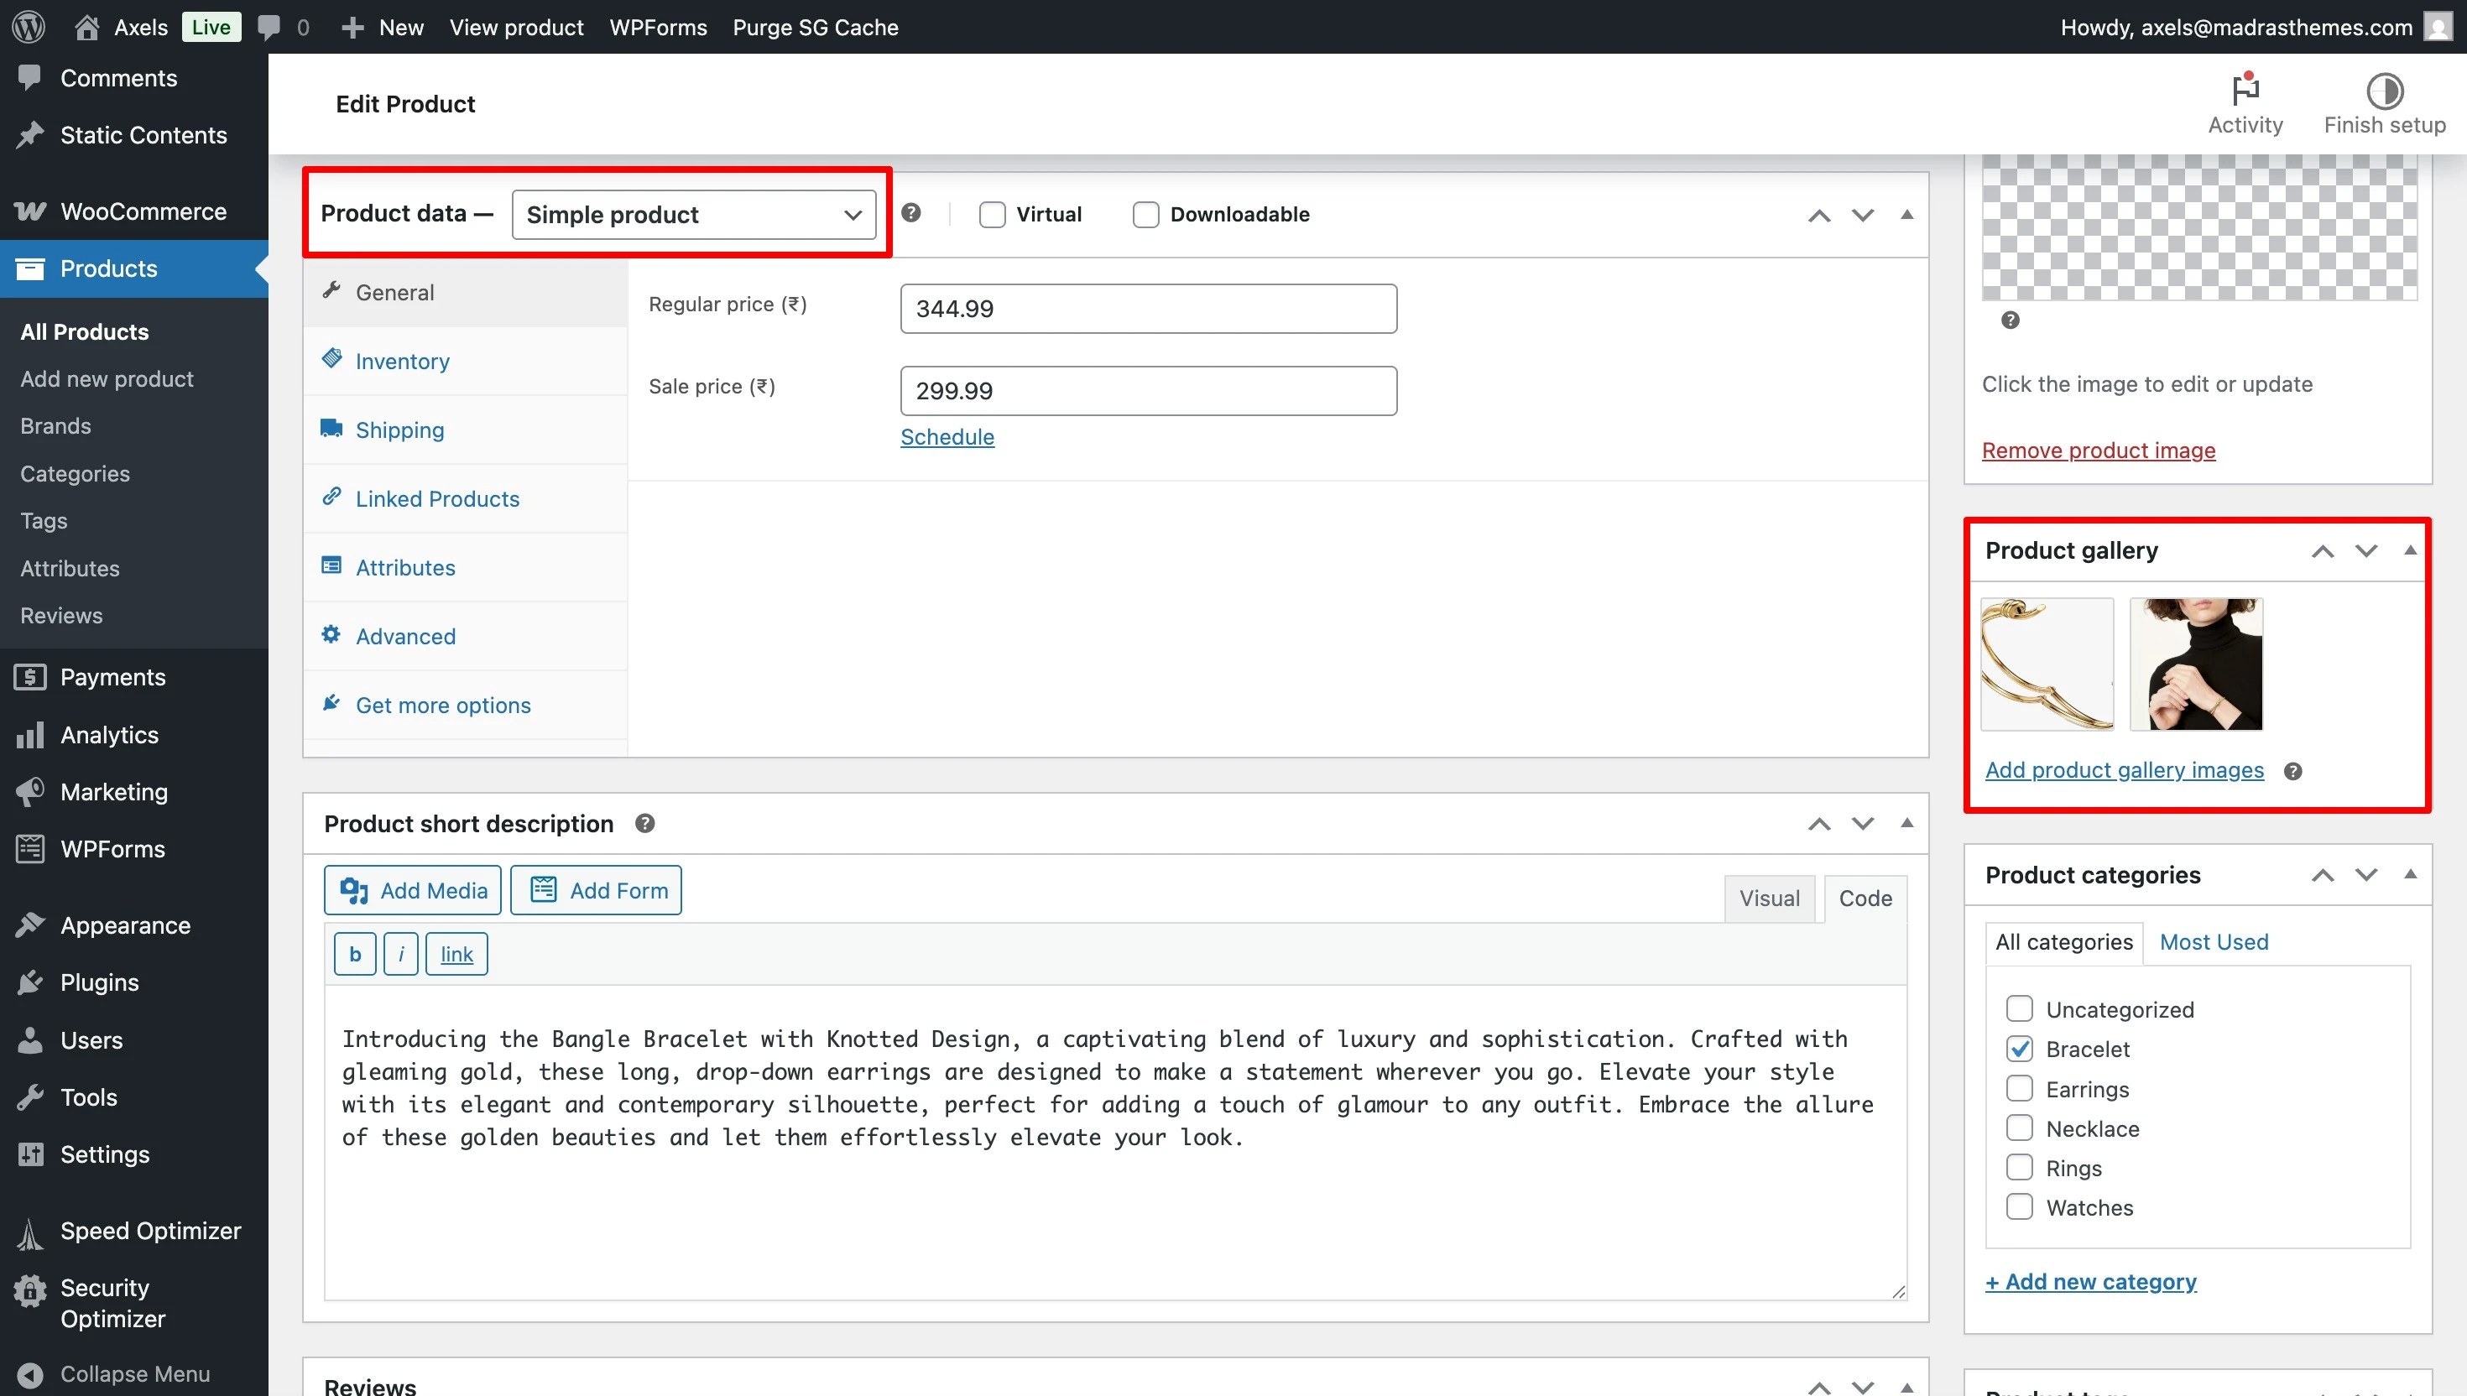This screenshot has height=1396, width=2467.
Task: Toggle the Product categories panel triangle
Action: pyautogui.click(x=2409, y=874)
